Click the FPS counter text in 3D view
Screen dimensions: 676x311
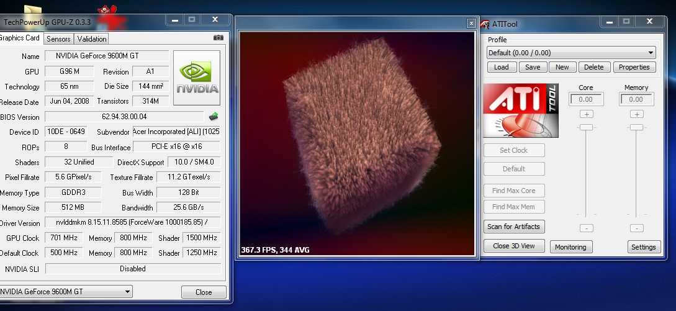click(x=275, y=250)
